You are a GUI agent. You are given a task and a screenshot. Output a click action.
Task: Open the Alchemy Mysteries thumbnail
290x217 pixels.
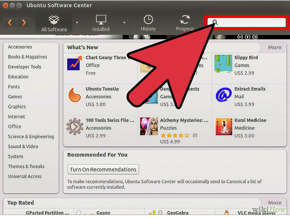pos(148,126)
